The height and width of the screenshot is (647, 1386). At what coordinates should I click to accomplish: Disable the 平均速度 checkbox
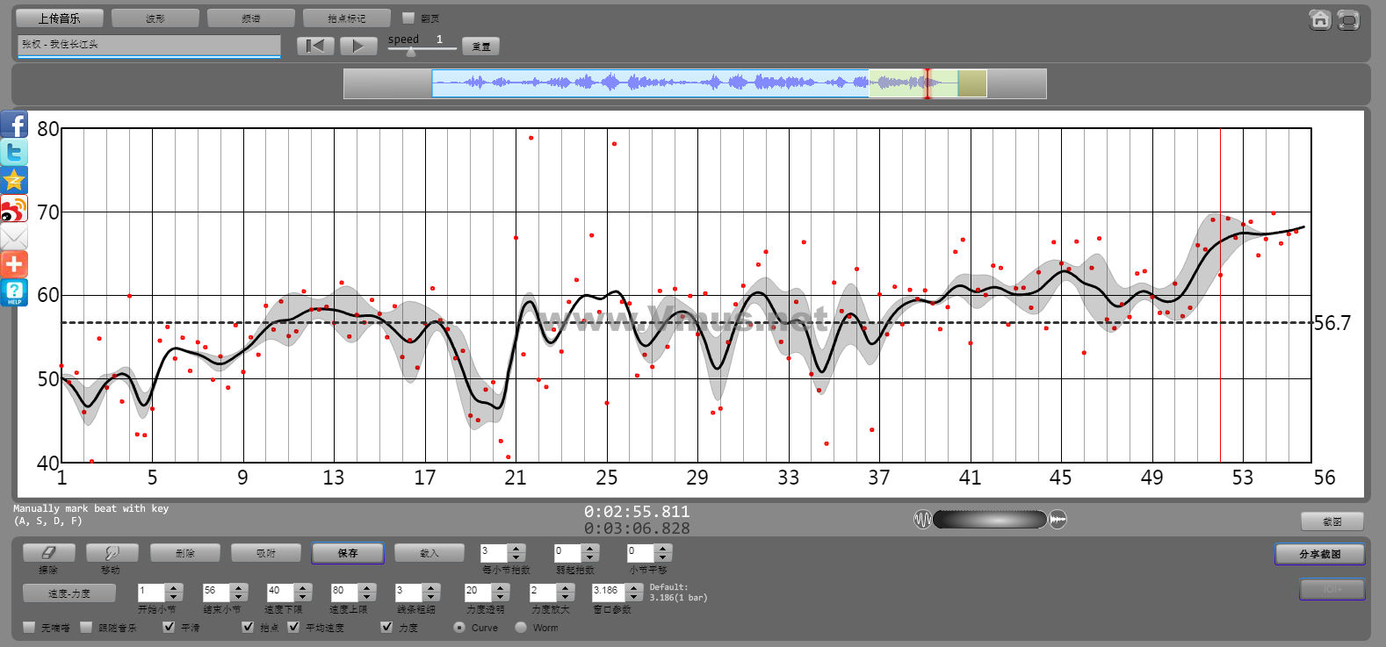click(x=293, y=627)
